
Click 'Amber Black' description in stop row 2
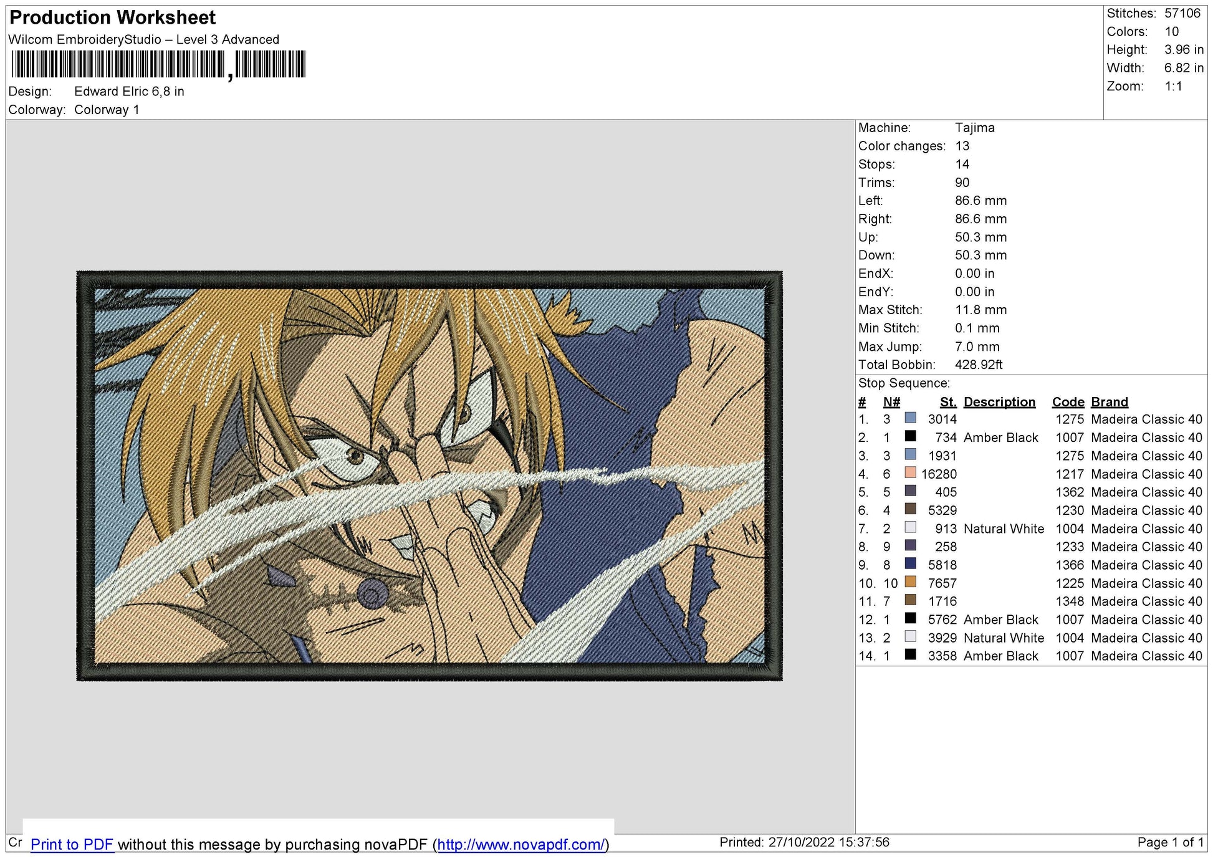coord(1001,438)
